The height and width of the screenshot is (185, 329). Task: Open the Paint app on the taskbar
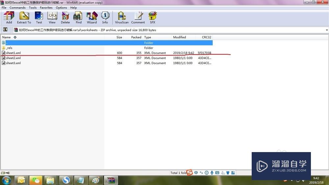[x=96, y=180]
